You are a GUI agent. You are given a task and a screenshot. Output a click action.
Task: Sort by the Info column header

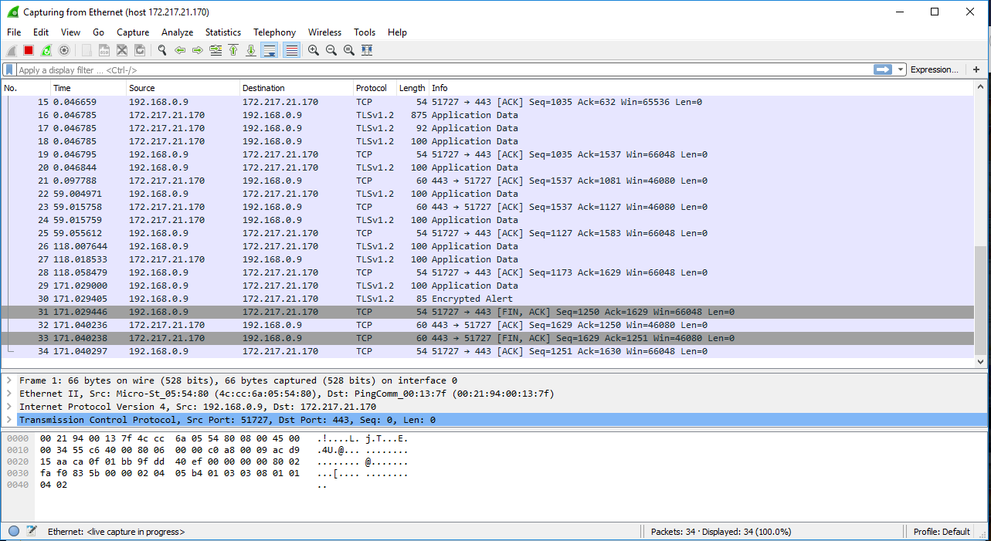[701, 88]
